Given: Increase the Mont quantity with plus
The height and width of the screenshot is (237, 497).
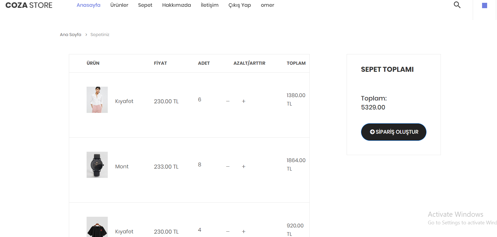Looking at the screenshot, I should pos(243,166).
